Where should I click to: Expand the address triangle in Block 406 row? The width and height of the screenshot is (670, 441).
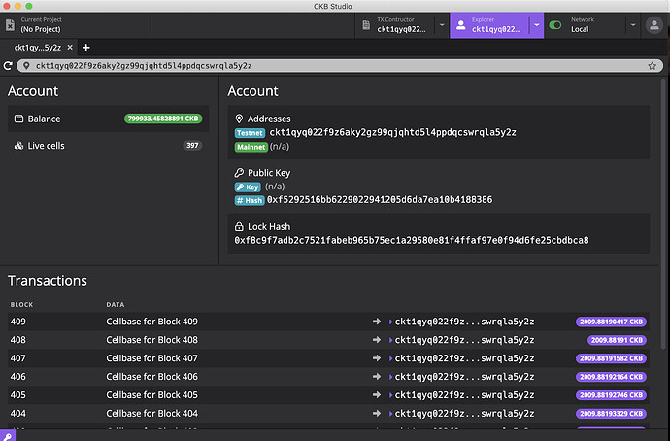[x=390, y=377]
